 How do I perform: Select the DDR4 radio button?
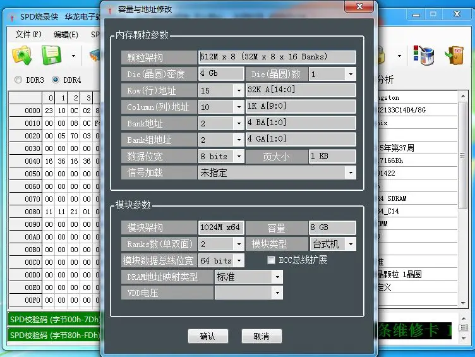56,80
